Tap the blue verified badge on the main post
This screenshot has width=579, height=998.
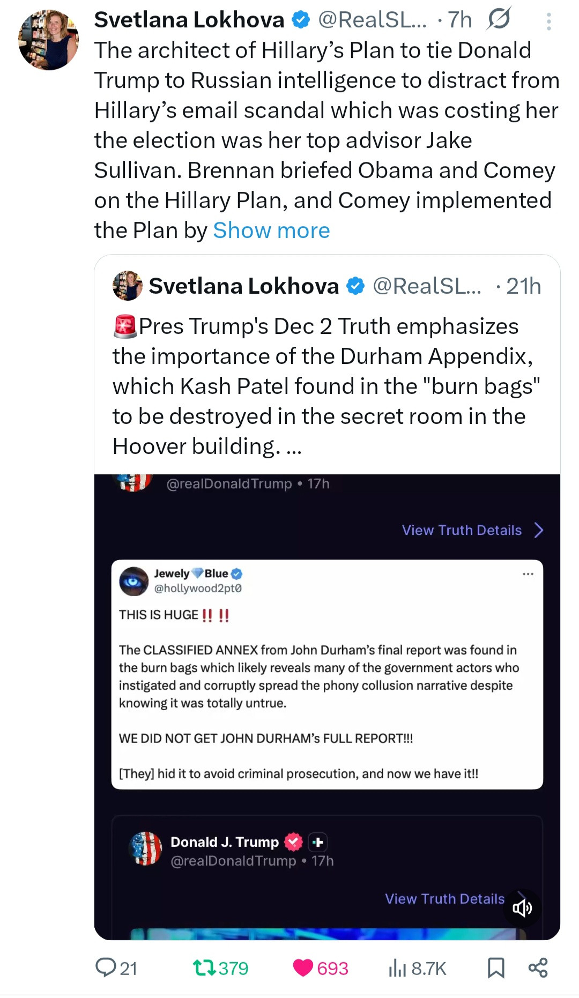click(x=301, y=20)
